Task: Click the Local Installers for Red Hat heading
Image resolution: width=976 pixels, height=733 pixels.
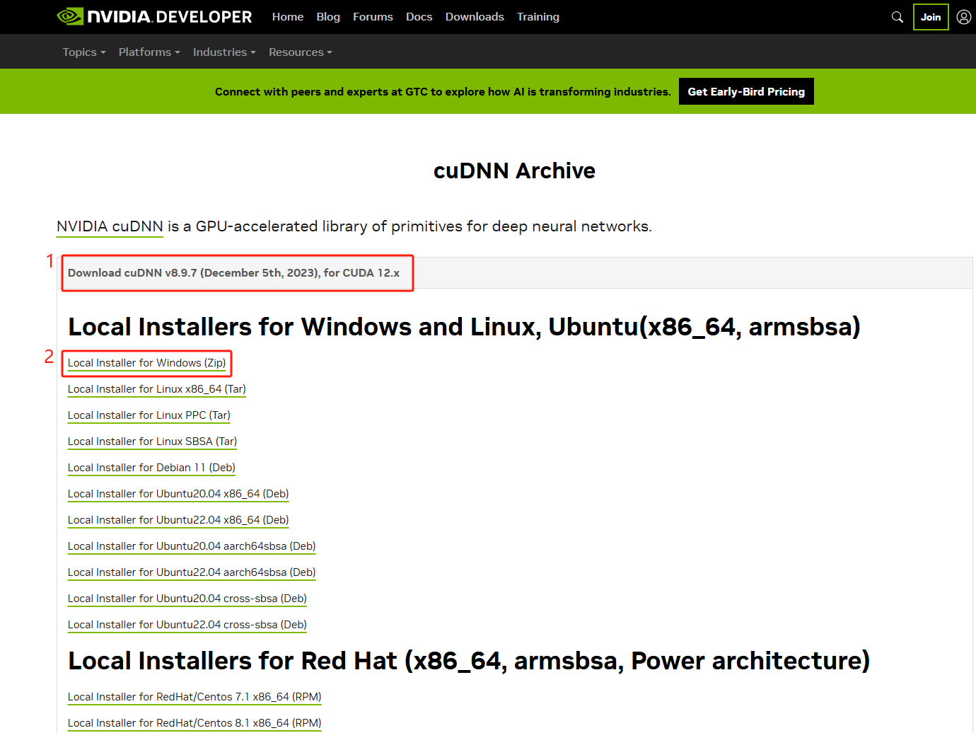Action: coord(469,661)
